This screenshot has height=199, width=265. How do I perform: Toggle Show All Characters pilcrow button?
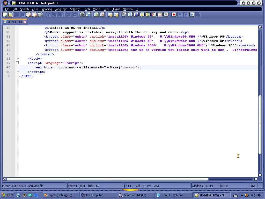click(x=130, y=15)
